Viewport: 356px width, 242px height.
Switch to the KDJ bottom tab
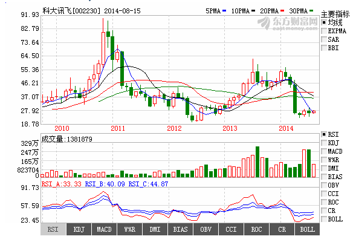pos(79,229)
